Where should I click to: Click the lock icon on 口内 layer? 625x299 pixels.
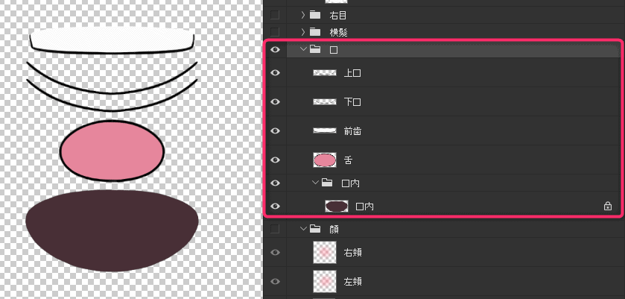coord(607,206)
